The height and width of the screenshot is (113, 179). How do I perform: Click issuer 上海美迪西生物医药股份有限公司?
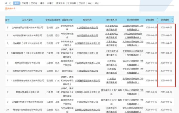pyautogui.click(x=27, y=28)
